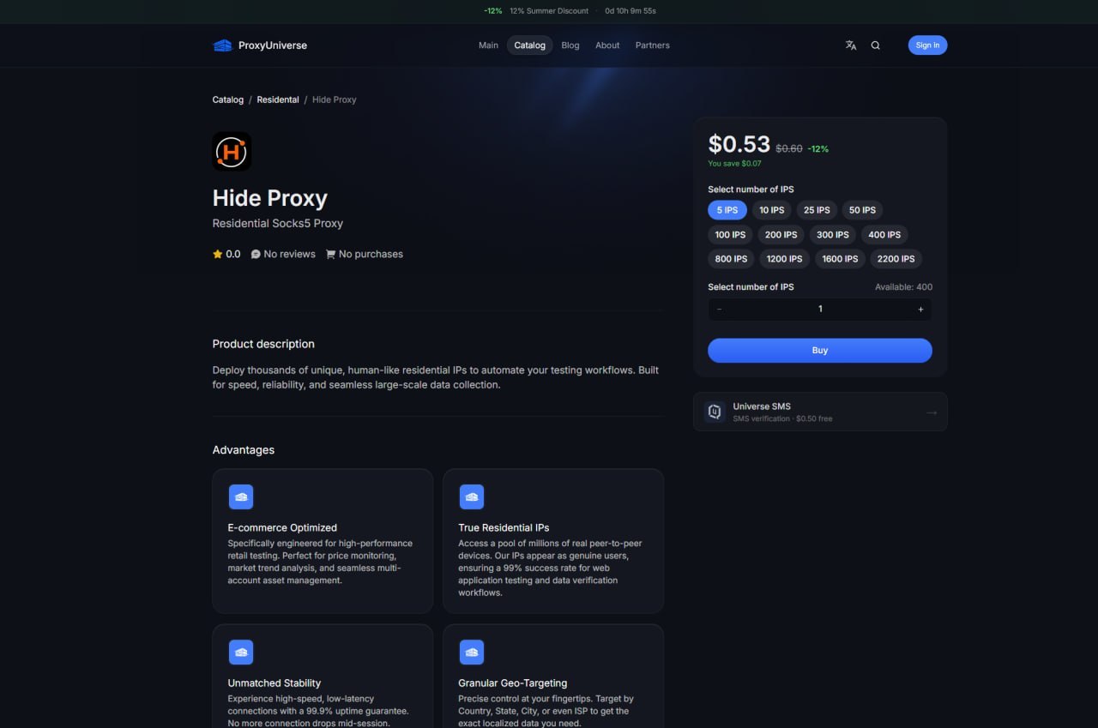Select the 2200 IPS option
Viewport: 1098px width, 728px height.
click(x=896, y=258)
